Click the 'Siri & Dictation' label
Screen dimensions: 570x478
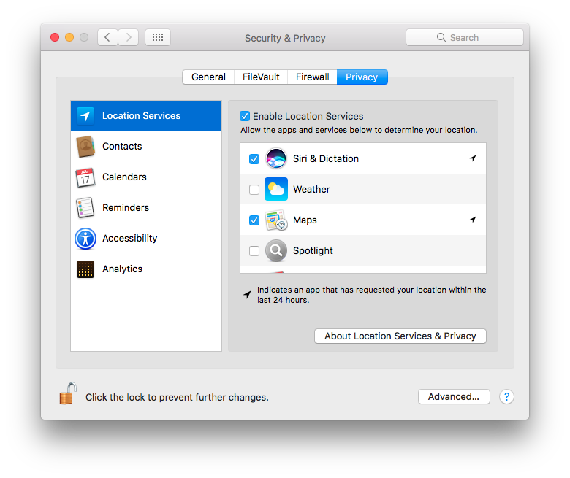tap(326, 158)
